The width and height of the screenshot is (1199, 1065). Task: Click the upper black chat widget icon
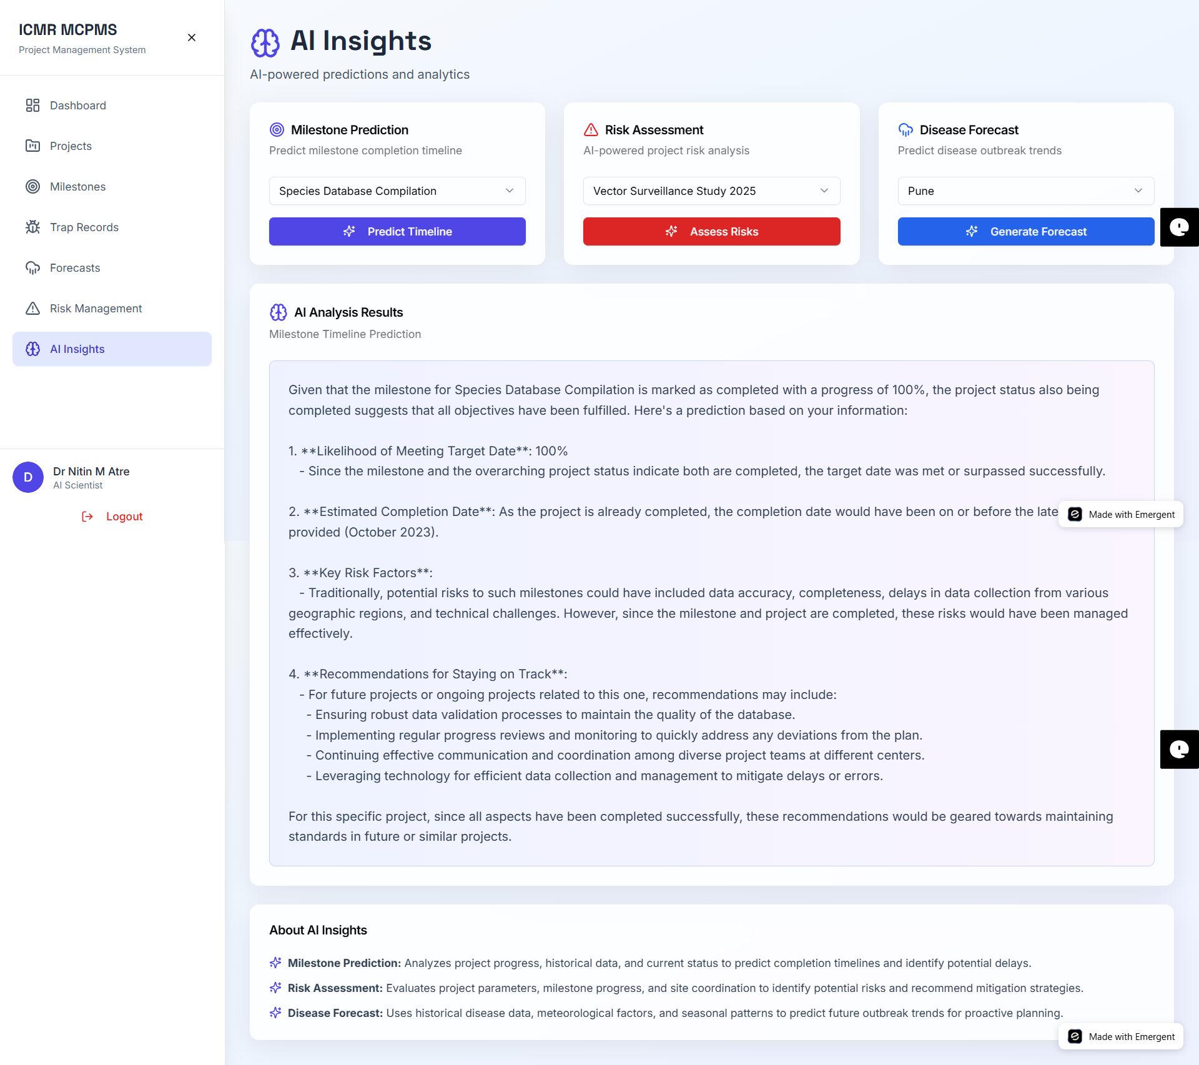tap(1179, 227)
